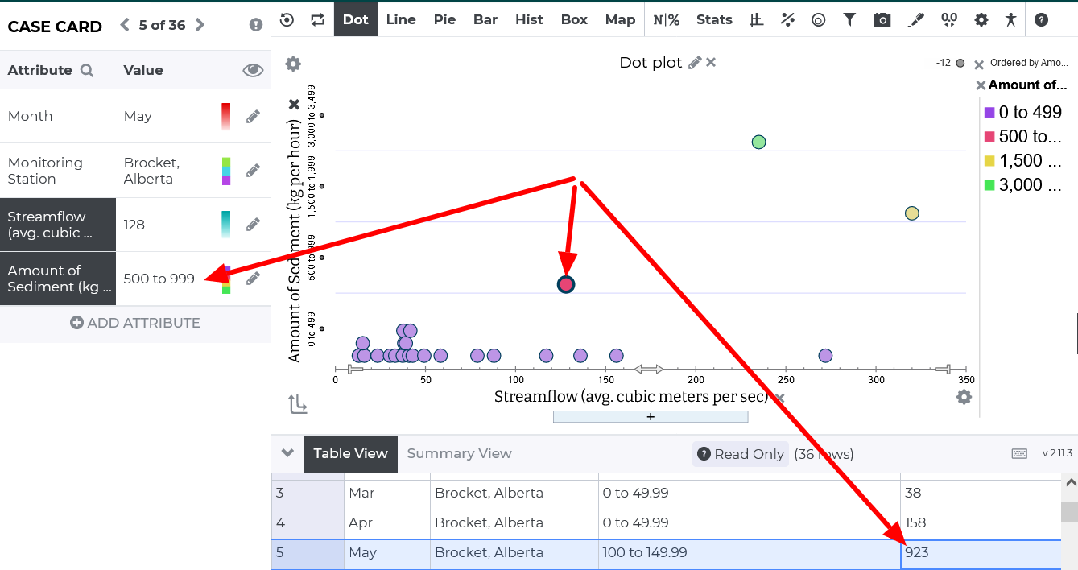Toggle the eye visibility icon in case card
Screen dimensions: 1078x570
coord(253,70)
